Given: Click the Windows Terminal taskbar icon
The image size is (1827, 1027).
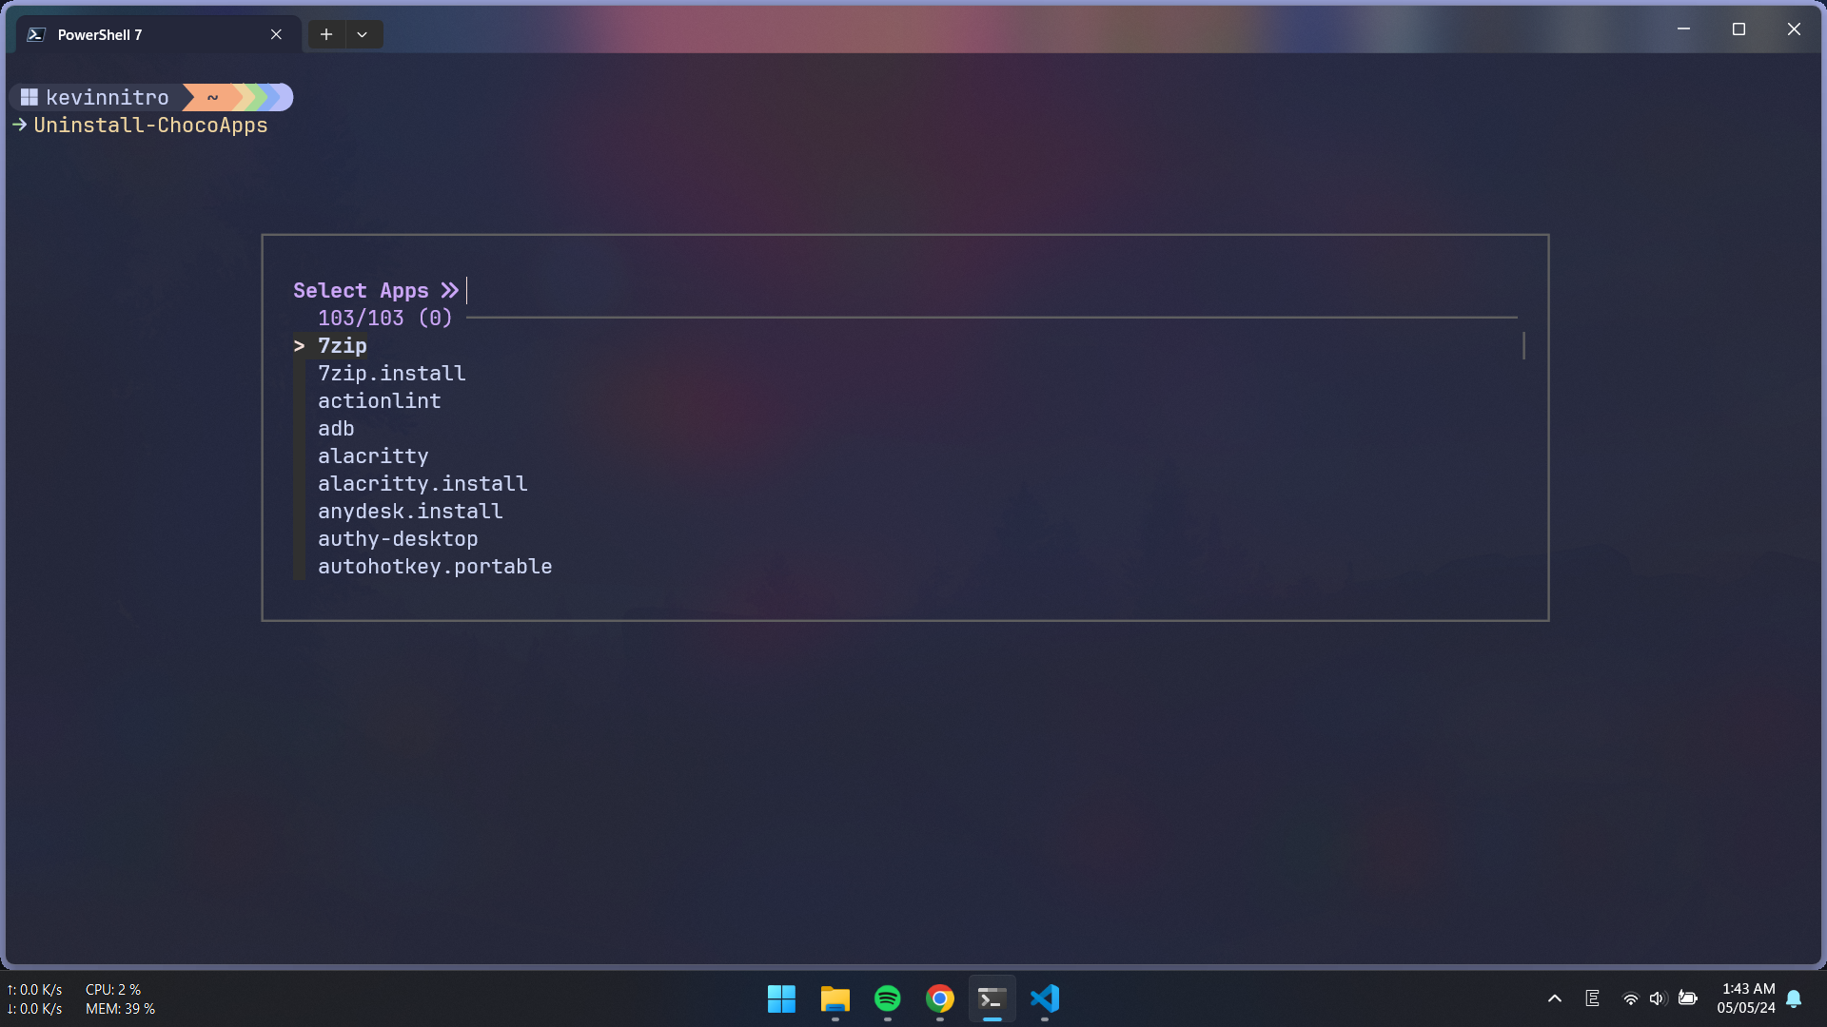Looking at the screenshot, I should (x=992, y=998).
